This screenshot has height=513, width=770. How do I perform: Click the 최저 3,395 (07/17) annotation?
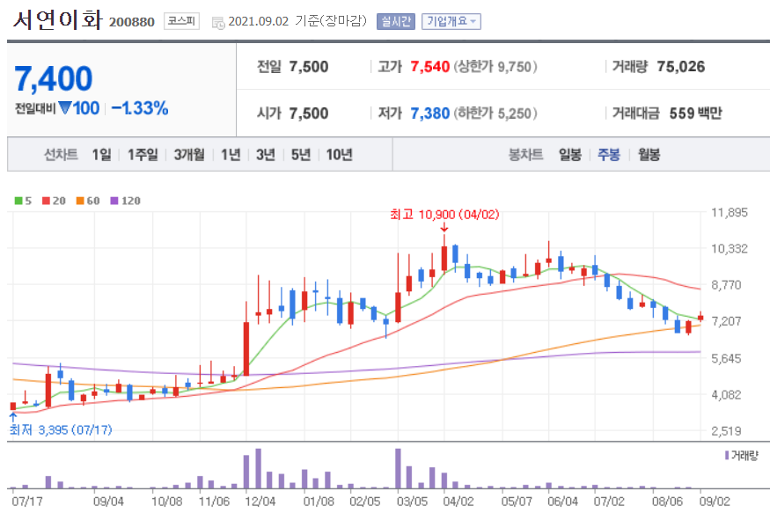pos(61,430)
